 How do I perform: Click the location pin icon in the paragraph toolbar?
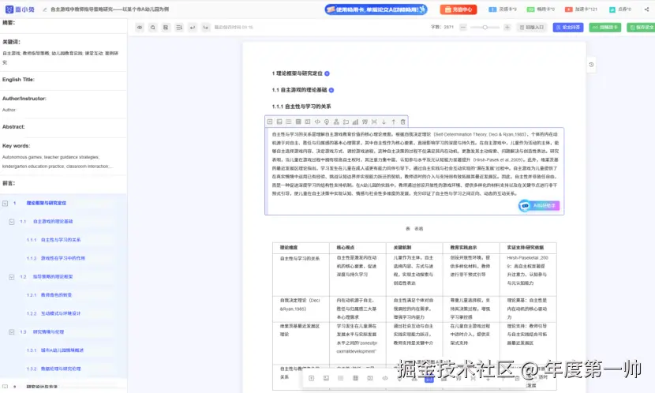(327, 122)
